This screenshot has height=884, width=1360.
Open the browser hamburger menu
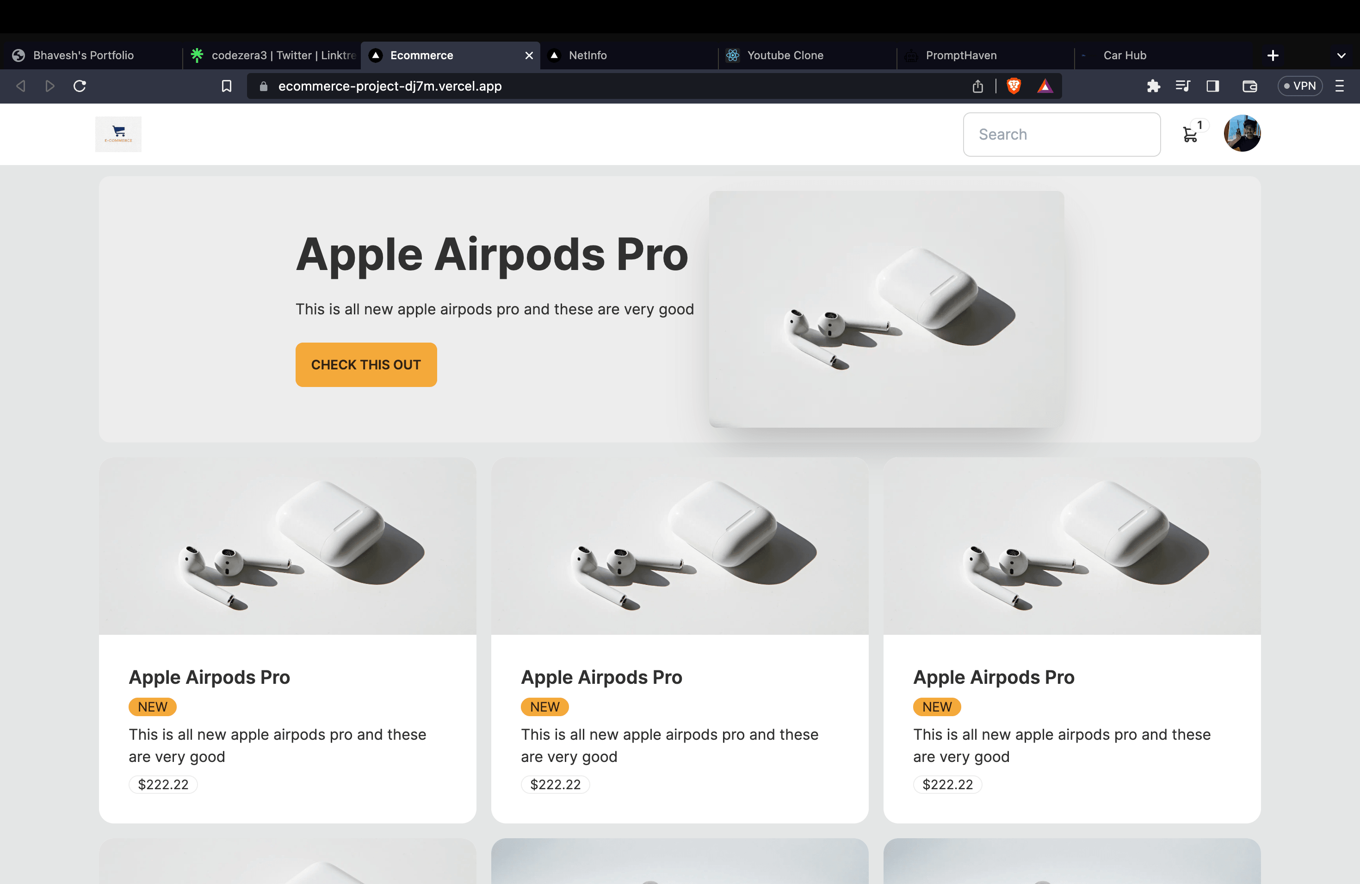click(x=1340, y=86)
